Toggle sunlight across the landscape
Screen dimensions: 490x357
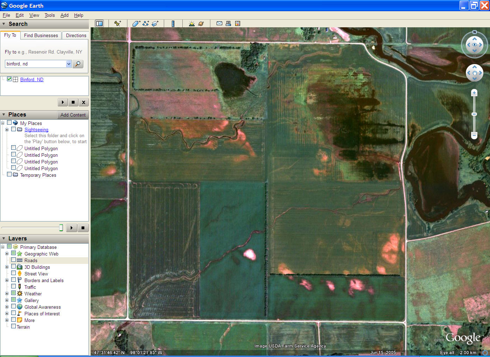[191, 23]
